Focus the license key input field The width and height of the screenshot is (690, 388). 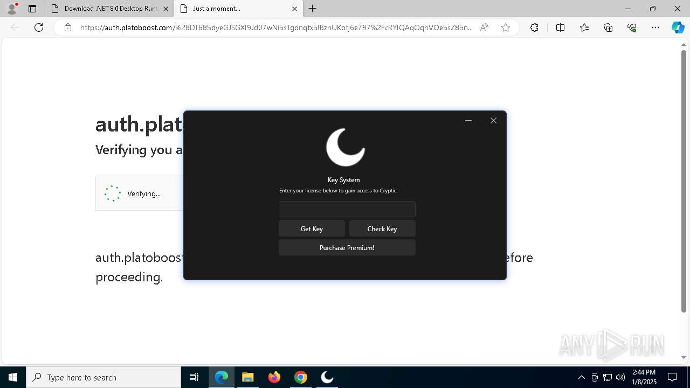click(x=347, y=209)
